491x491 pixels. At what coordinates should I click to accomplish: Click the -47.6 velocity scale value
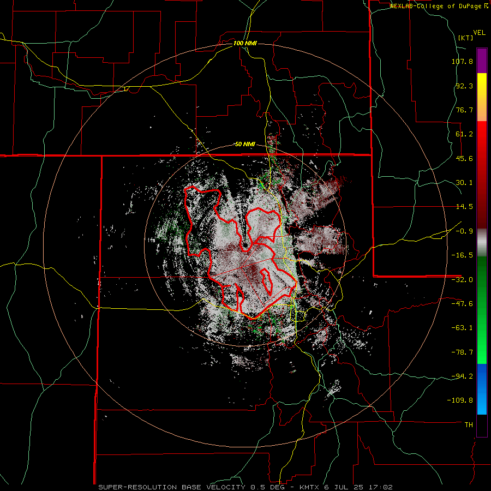tap(462, 304)
